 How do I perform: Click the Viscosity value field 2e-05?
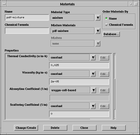pos(79,82)
